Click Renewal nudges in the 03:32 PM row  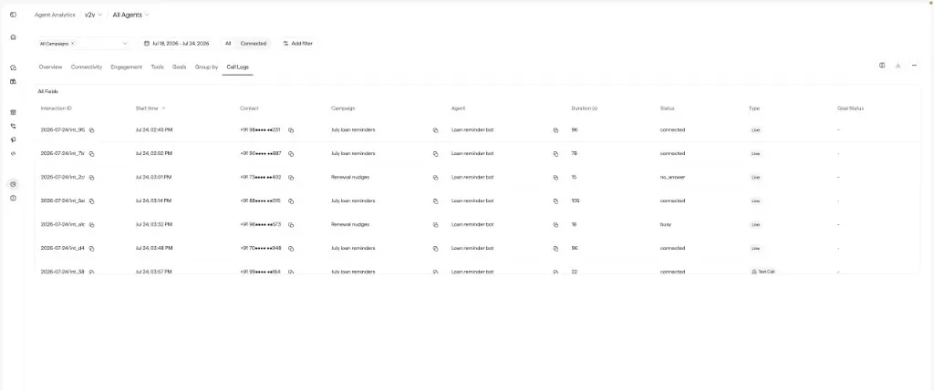coord(350,225)
